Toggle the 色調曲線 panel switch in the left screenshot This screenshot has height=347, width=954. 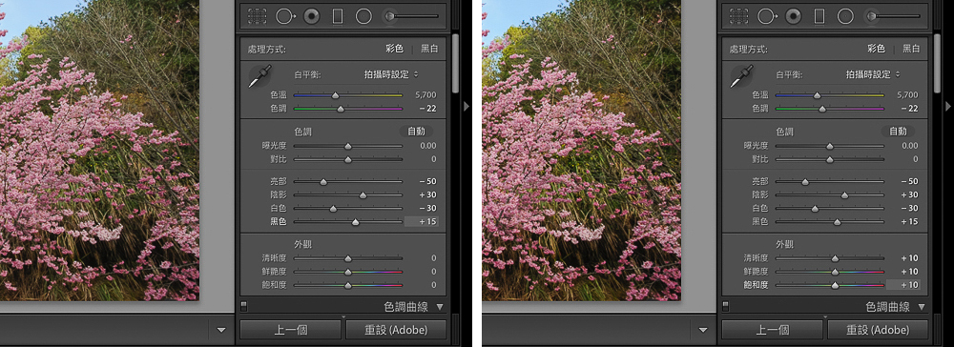(244, 306)
